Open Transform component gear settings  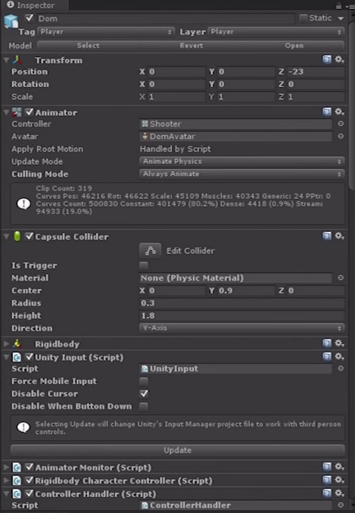coord(340,59)
